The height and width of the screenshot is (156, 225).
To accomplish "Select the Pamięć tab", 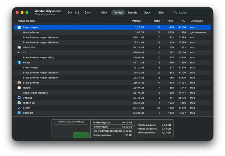I will [x=118, y=12].
